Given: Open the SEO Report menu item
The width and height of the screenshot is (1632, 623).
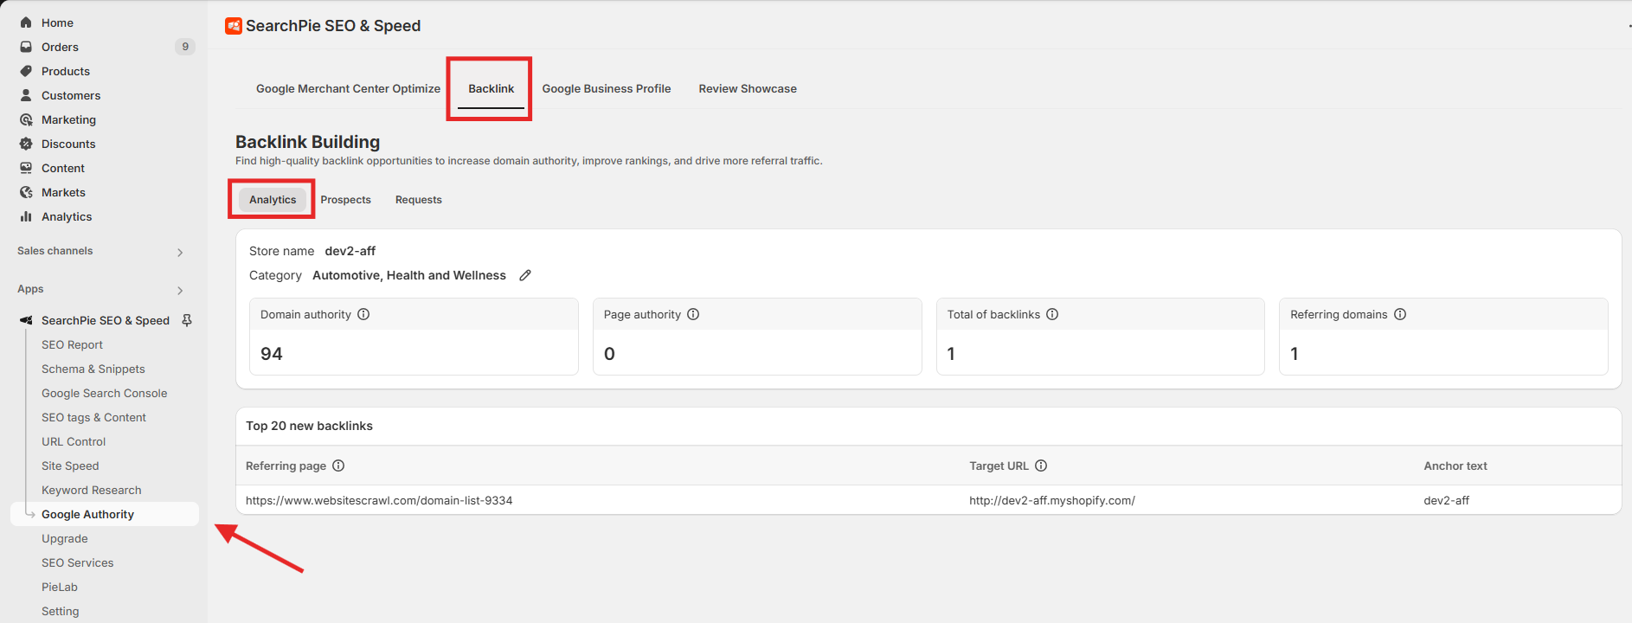Looking at the screenshot, I should coord(72,344).
